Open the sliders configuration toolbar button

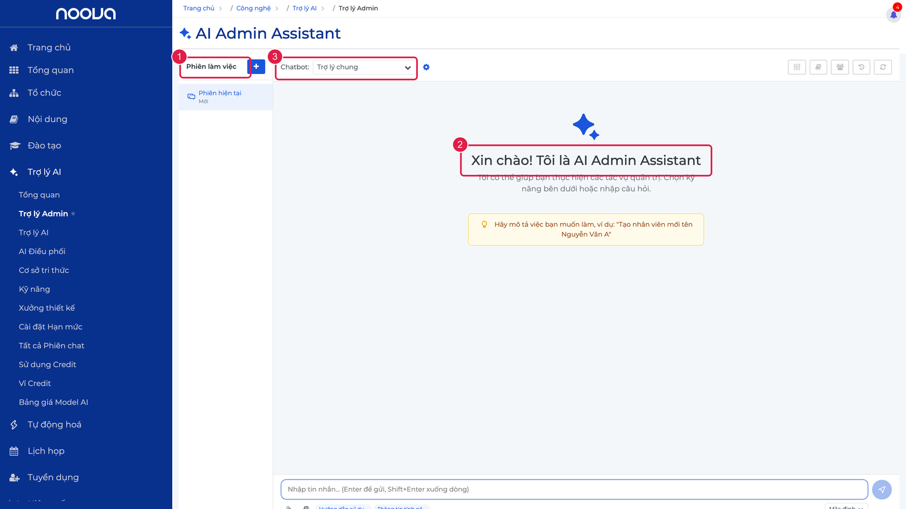point(797,67)
